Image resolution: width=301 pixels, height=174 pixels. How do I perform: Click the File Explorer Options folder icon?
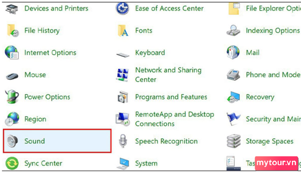234,9
